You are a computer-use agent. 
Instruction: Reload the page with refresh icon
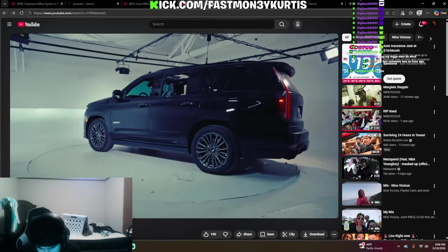21,13
